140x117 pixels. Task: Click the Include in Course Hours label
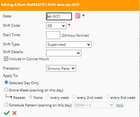(x=29, y=59)
